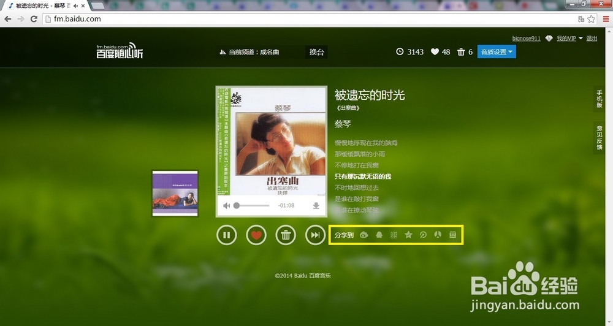The image size is (613, 326).
Task: Open song title 被遗忘的时光
Action: click(370, 95)
